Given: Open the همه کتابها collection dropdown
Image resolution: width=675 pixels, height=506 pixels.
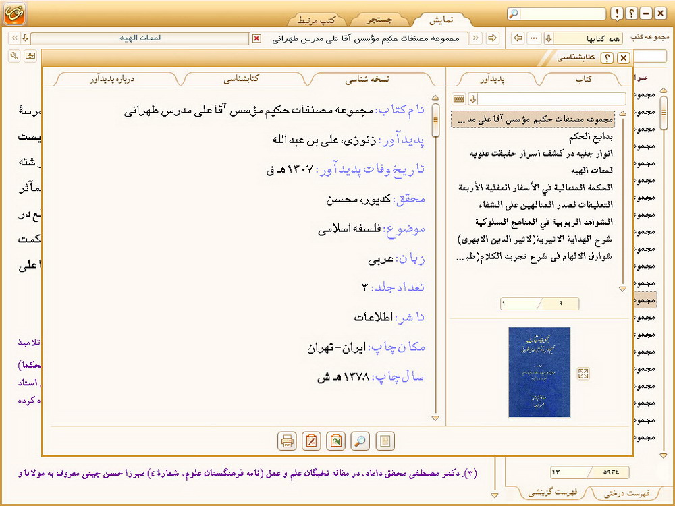Looking at the screenshot, I should (549, 38).
